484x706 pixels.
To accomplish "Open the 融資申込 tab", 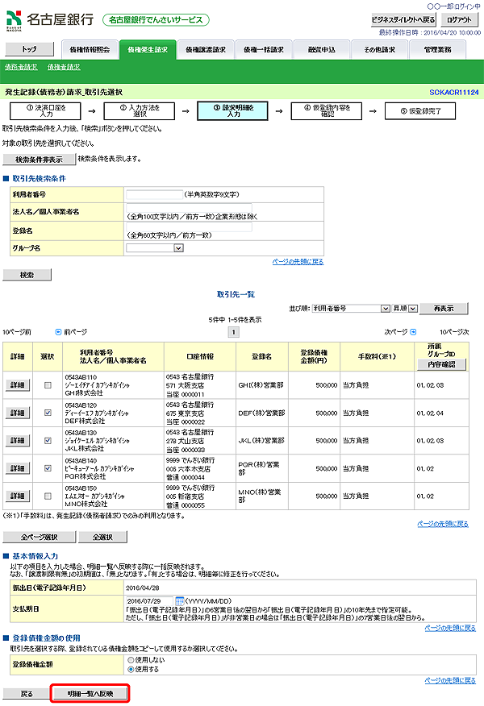I will pos(322,50).
